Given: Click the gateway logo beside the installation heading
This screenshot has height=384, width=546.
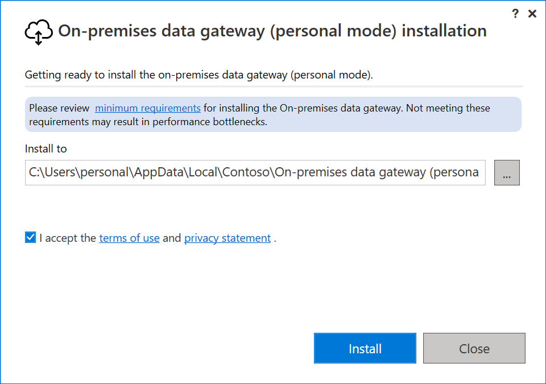Looking at the screenshot, I should tap(38, 31).
